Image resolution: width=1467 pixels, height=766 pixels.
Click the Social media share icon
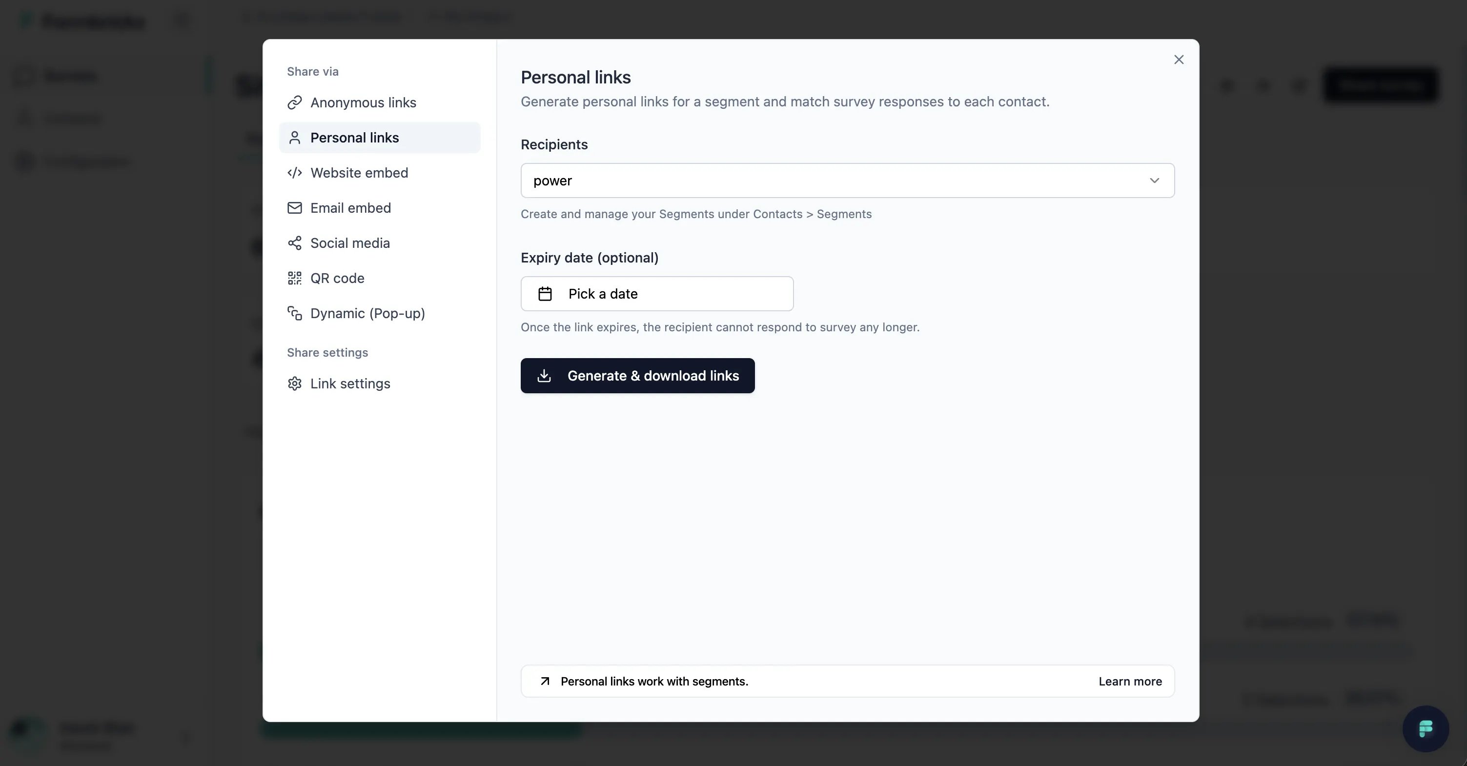pyautogui.click(x=294, y=243)
